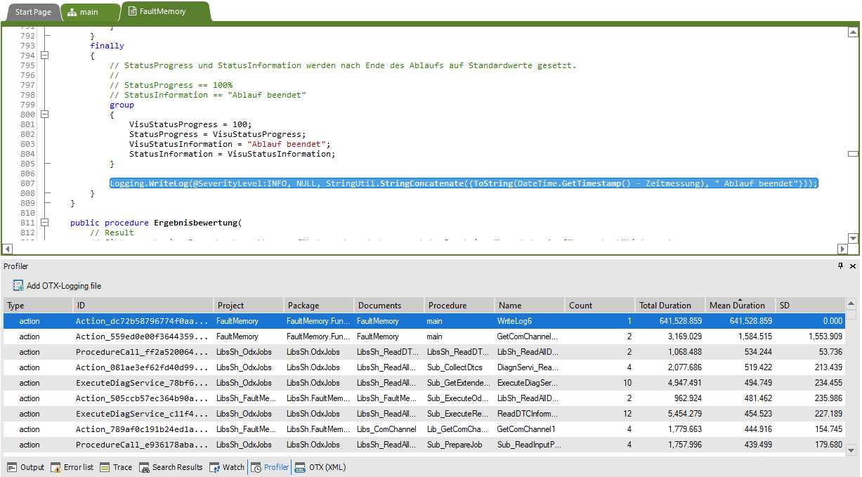This screenshot has width=862, height=477.
Task: Pin the Profiler panel
Action: click(x=841, y=266)
